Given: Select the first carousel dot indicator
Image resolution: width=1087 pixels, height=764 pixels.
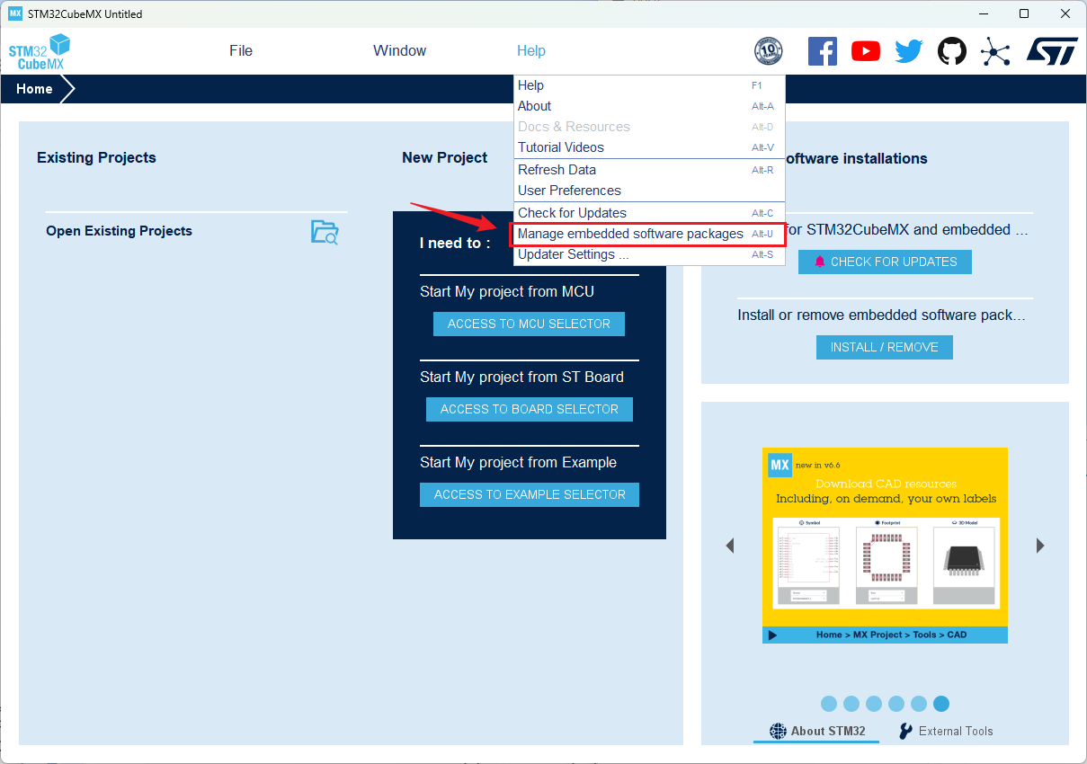Looking at the screenshot, I should click(x=829, y=704).
